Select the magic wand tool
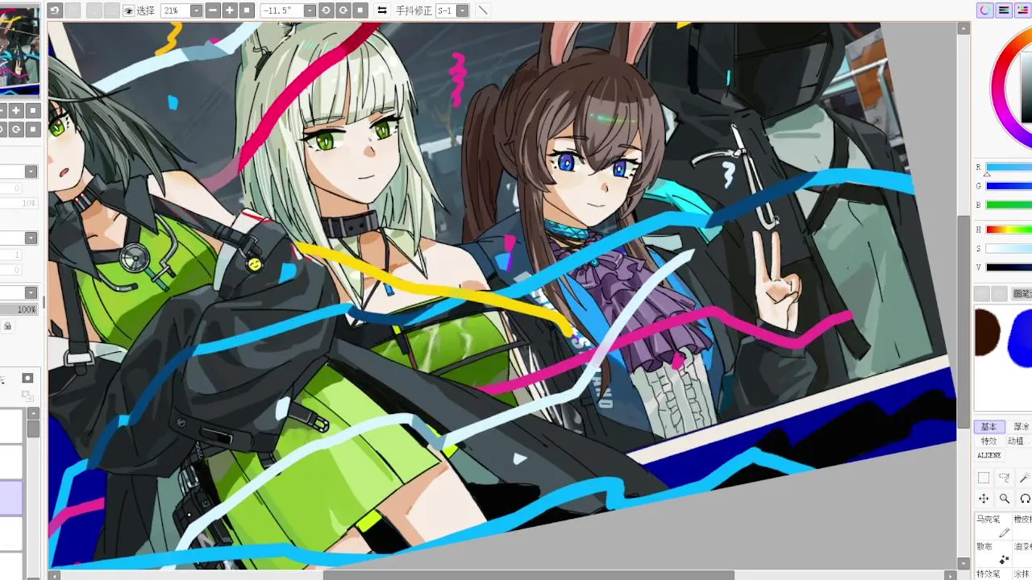 tap(1025, 478)
